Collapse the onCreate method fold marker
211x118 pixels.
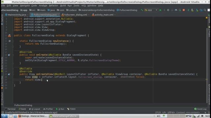[x=13, y=55]
